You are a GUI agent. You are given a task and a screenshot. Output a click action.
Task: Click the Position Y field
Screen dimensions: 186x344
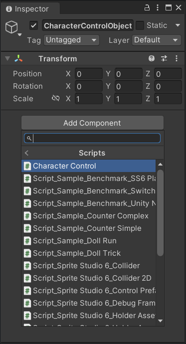click(128, 74)
